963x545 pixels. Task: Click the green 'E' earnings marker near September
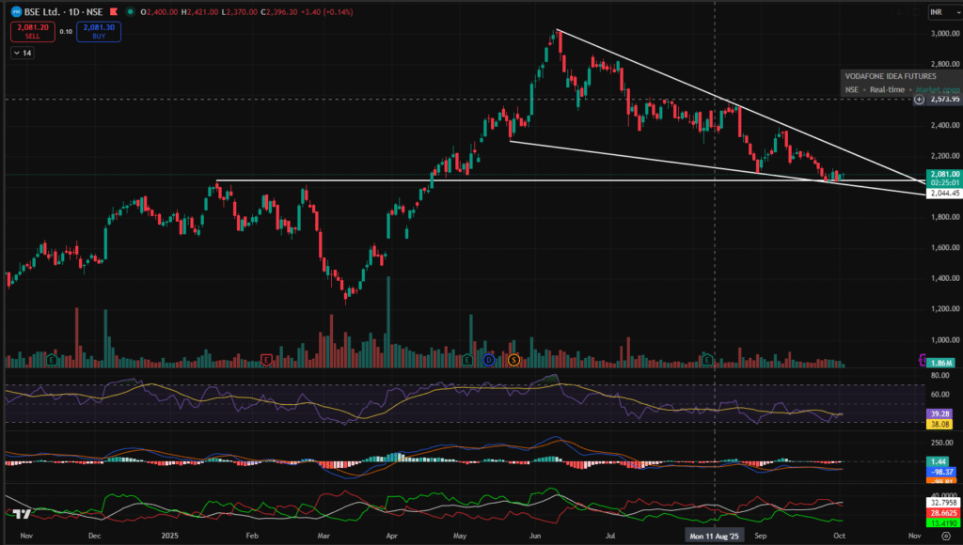[706, 360]
